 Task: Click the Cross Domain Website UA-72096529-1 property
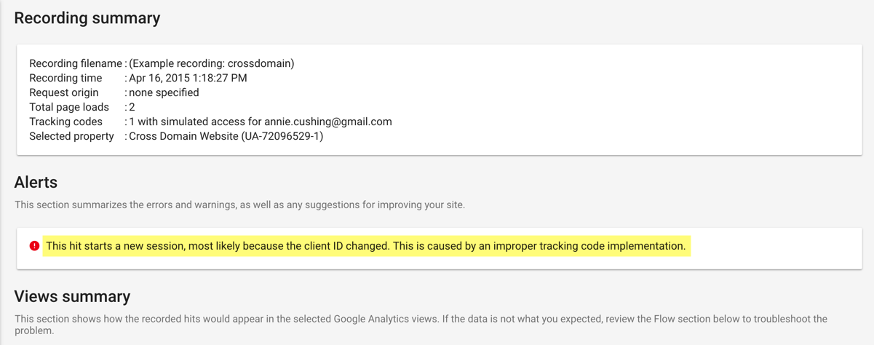pyautogui.click(x=226, y=136)
